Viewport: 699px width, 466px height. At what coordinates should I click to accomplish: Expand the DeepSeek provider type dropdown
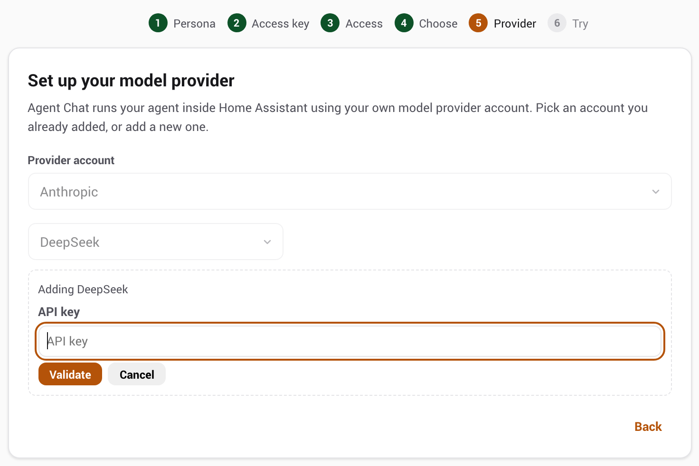pyautogui.click(x=156, y=242)
